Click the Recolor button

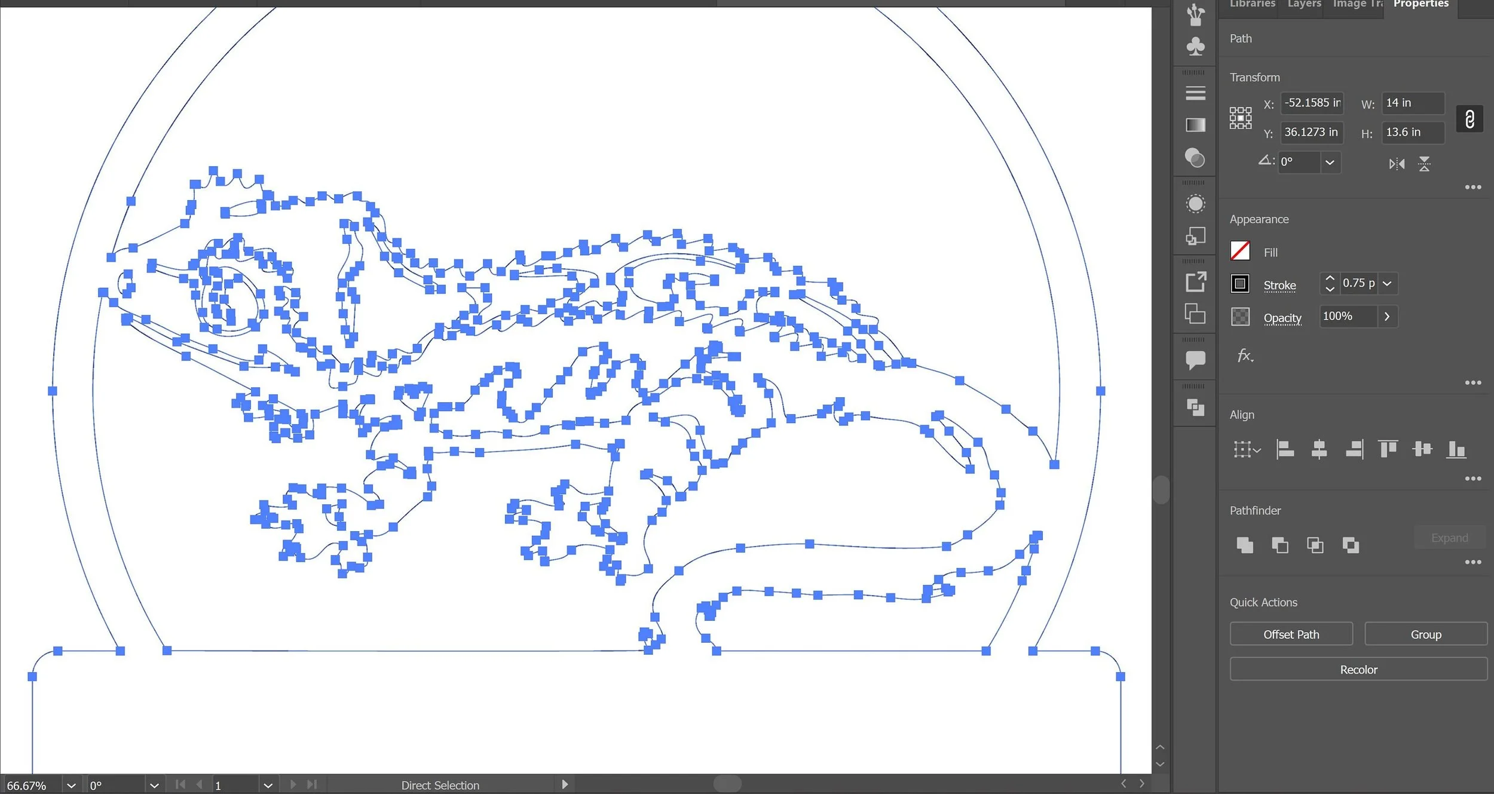[x=1358, y=670]
